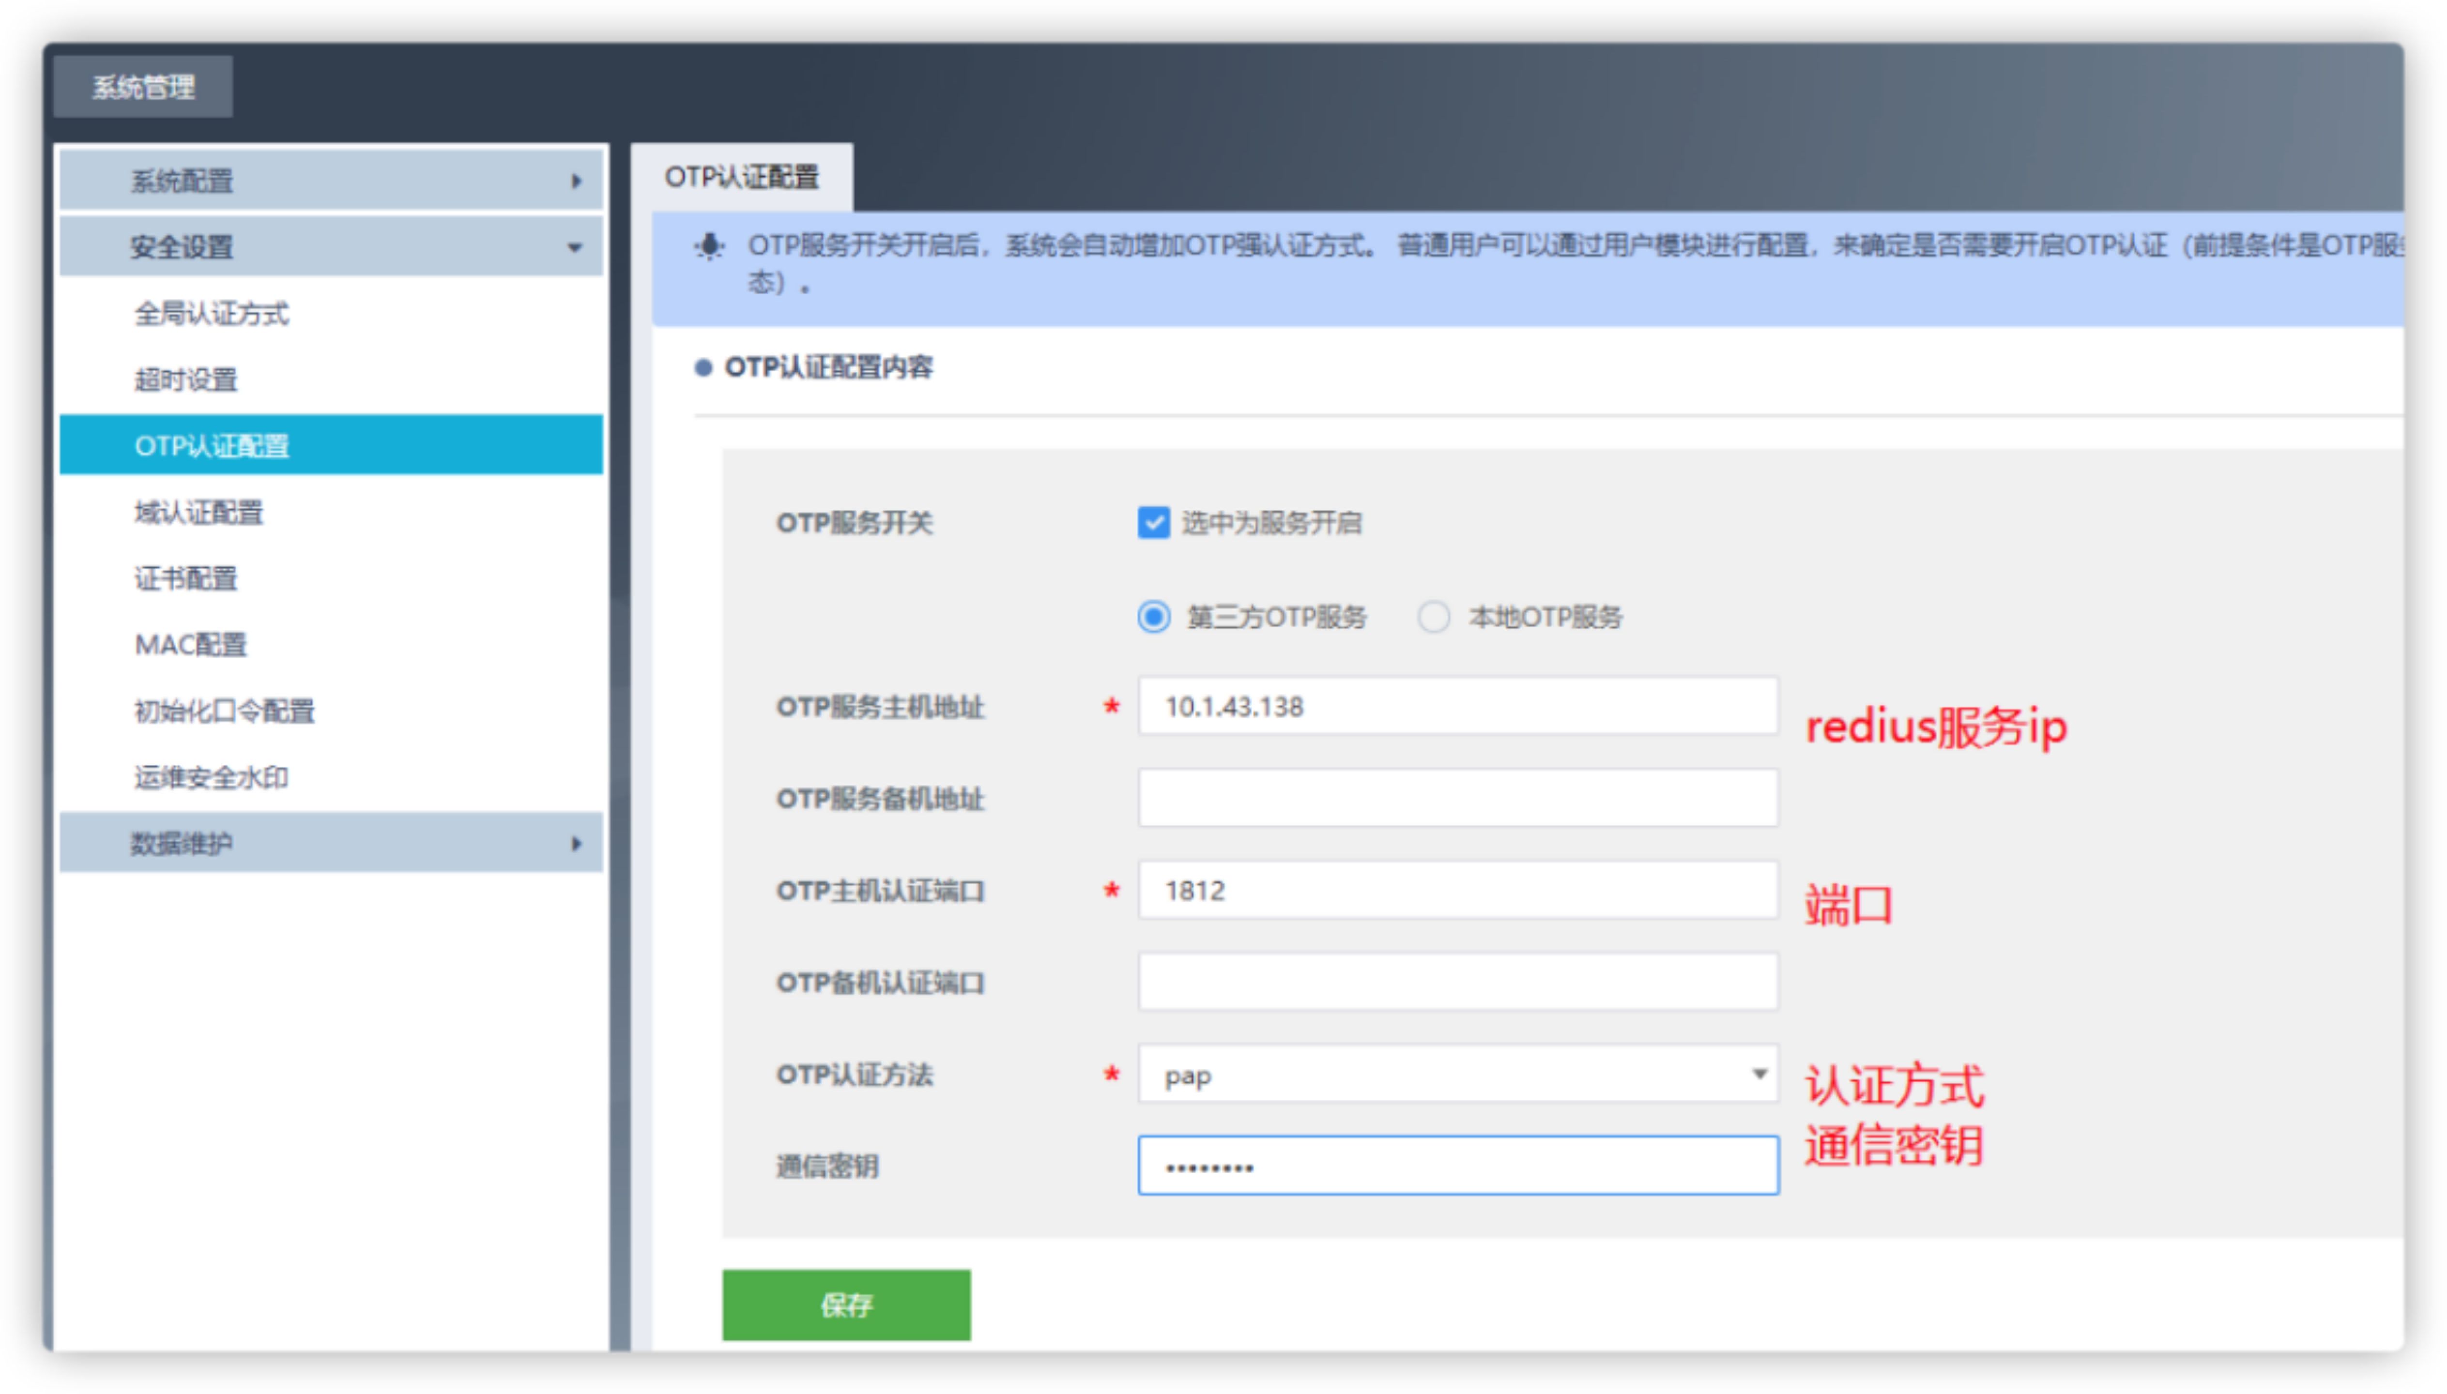Enable the OTP服务开关 checkbox
This screenshot has width=2447, height=1394.
coord(1154,523)
